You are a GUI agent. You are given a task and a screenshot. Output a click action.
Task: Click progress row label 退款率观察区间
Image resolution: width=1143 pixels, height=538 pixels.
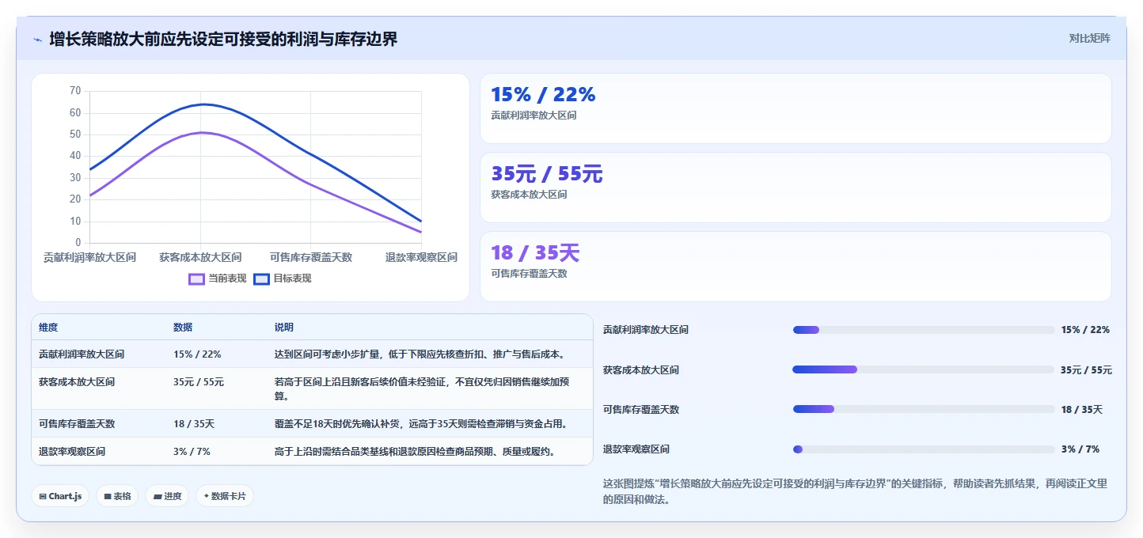click(636, 449)
